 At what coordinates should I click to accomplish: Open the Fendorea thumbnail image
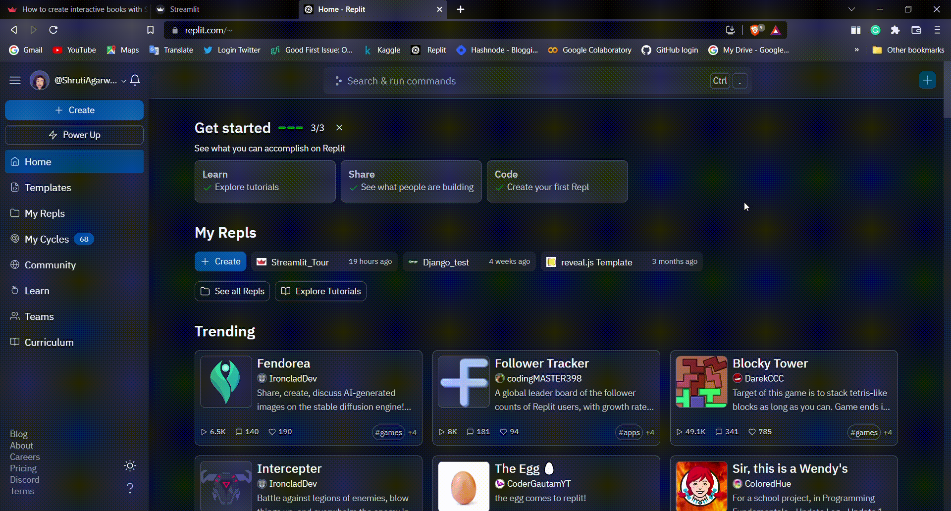tap(226, 382)
